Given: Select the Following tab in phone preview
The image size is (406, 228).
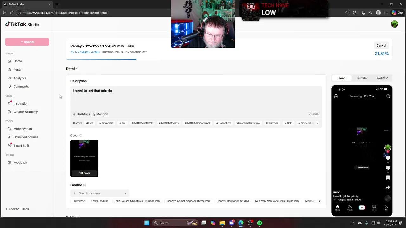Looking at the screenshot, I should (356, 96).
